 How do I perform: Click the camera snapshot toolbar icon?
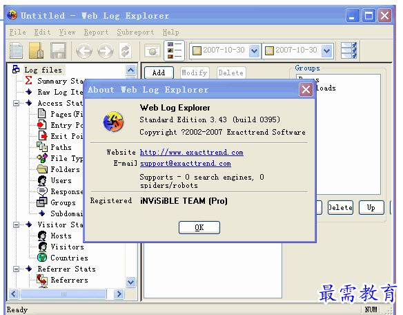[x=153, y=50]
